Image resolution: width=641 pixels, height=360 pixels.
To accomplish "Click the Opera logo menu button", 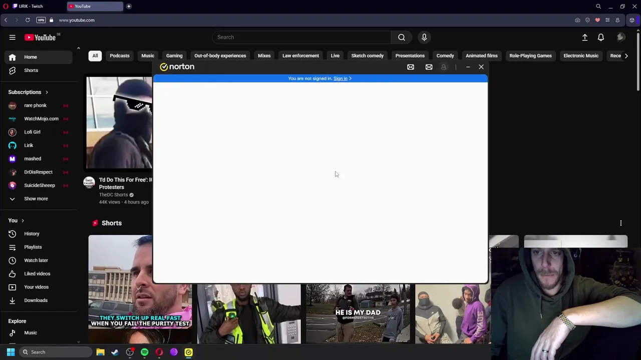I will (6, 6).
